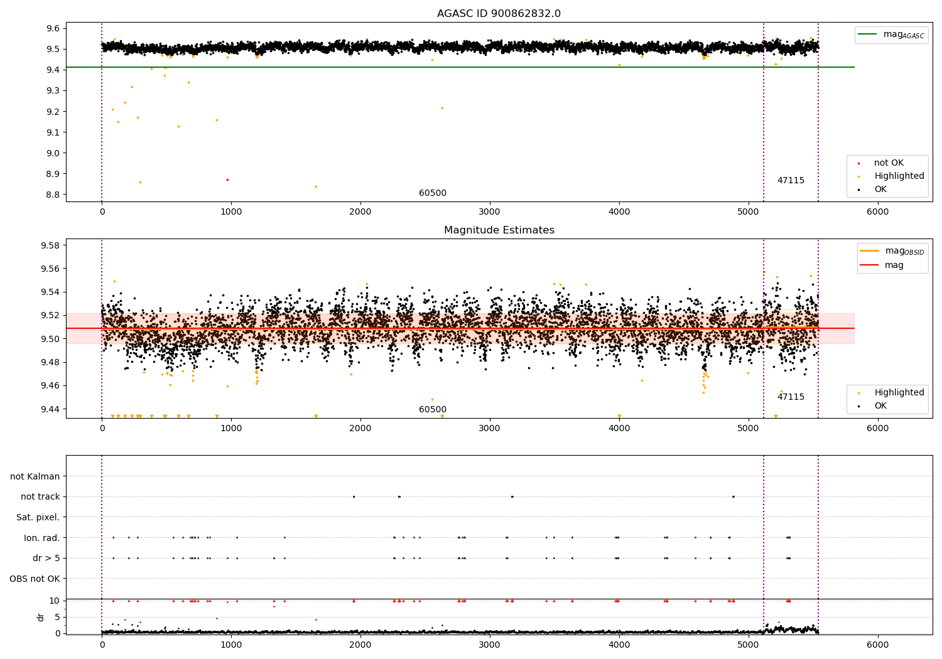This screenshot has height=659, width=942.
Task: Select 'Highlighted' in the AGASC plot legend
Action: (x=899, y=176)
